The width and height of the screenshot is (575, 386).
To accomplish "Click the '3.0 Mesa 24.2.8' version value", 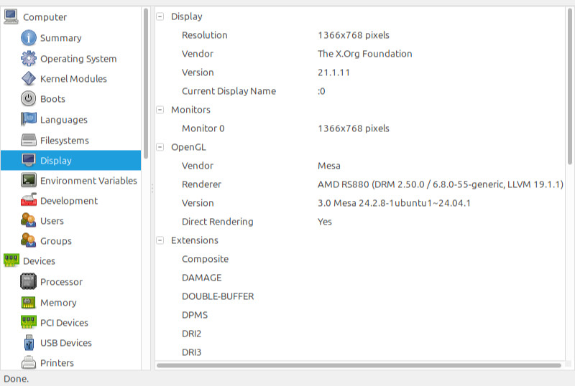I will 394,203.
